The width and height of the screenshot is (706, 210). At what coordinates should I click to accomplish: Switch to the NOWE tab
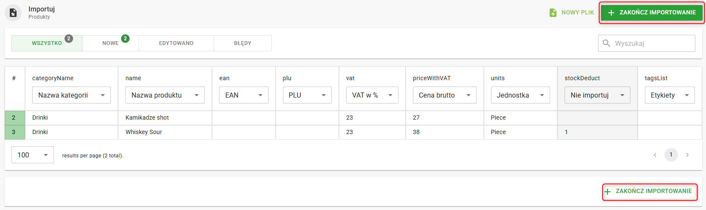click(110, 43)
